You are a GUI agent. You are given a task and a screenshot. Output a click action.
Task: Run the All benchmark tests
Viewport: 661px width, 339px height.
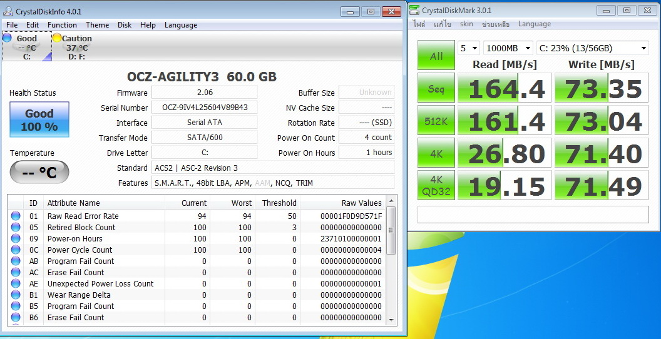[x=436, y=55]
